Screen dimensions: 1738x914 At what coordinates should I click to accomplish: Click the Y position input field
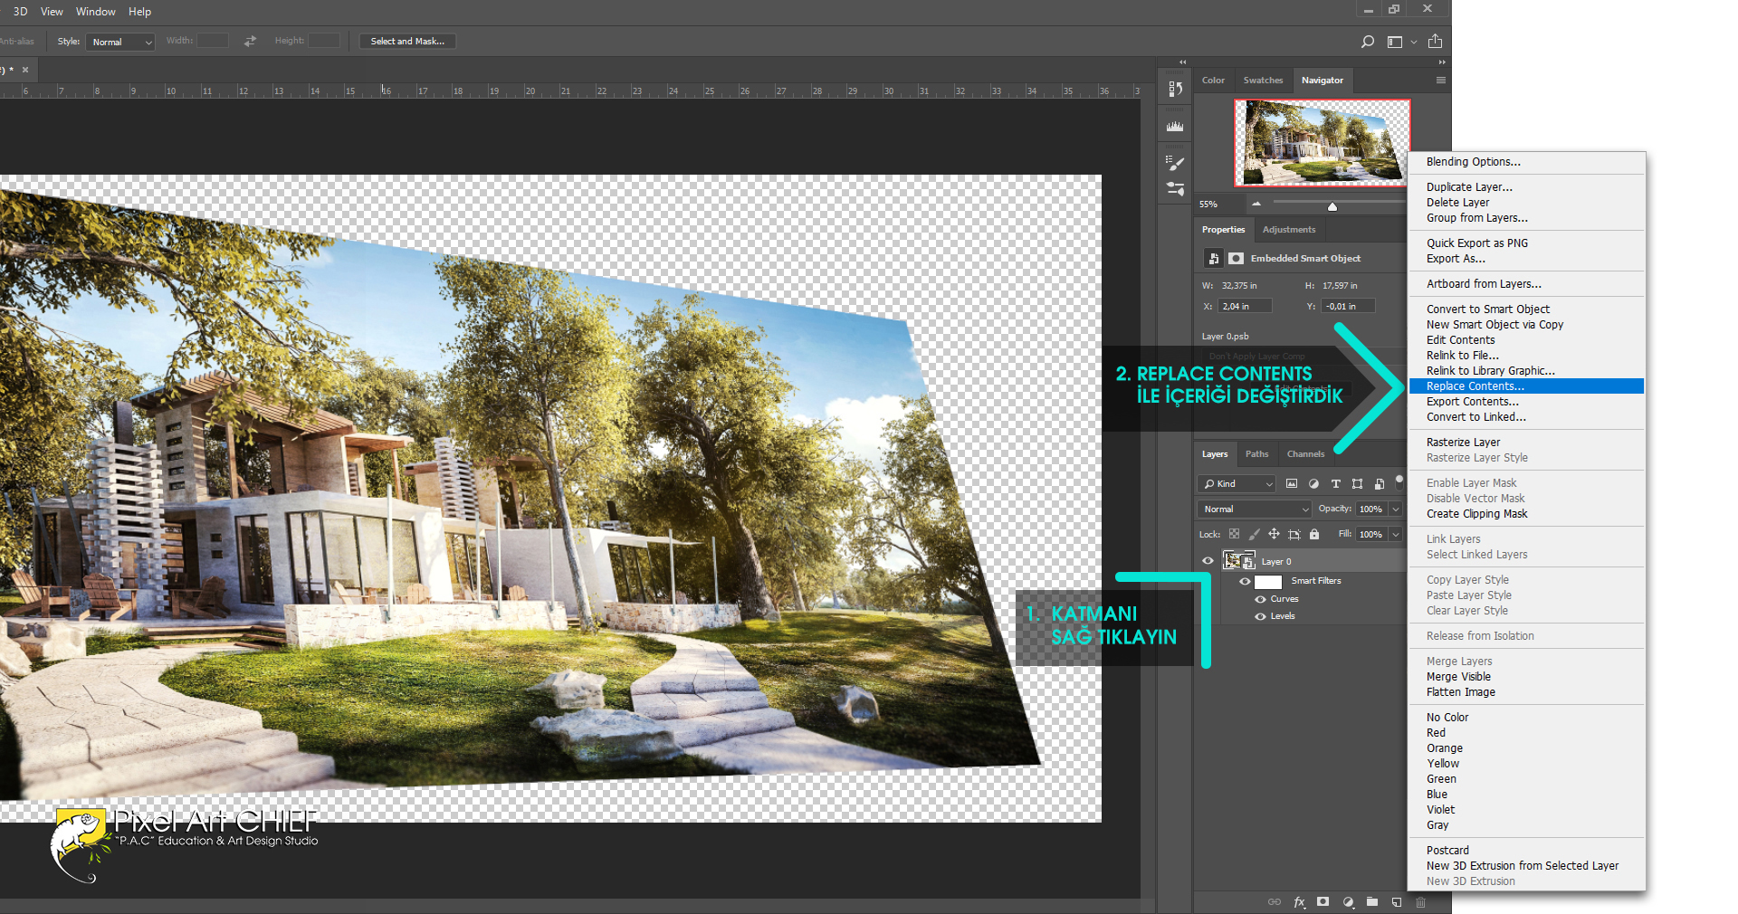(x=1349, y=307)
